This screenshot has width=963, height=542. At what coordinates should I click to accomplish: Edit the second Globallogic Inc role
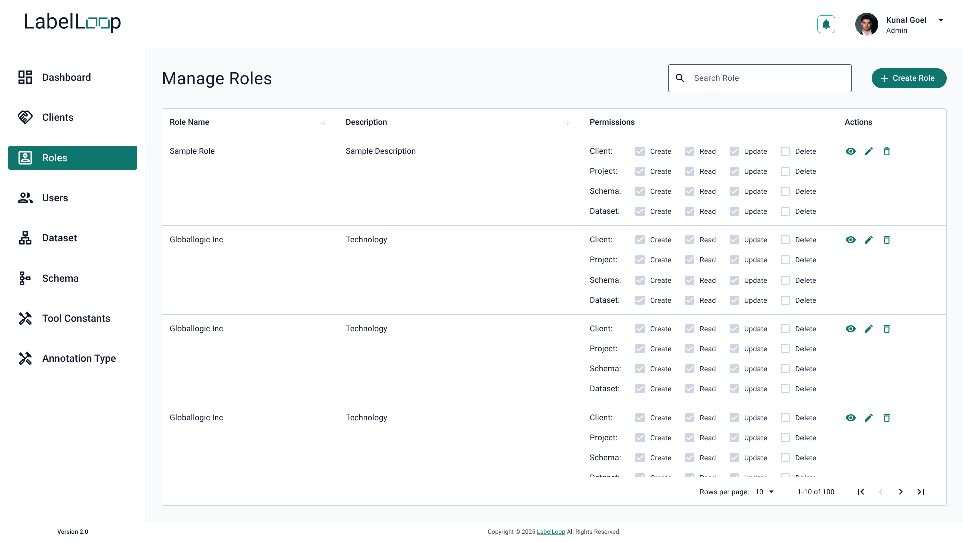869,329
